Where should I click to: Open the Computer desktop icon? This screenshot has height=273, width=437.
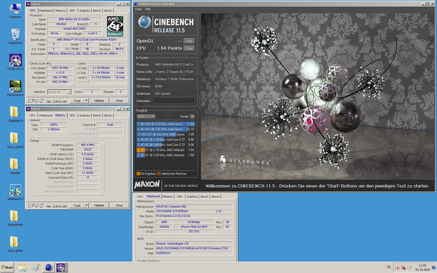[x=15, y=11]
